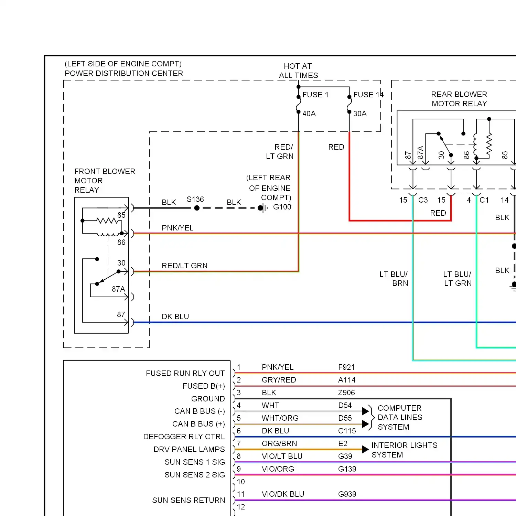The image size is (516, 516).
Task: Click the C1 connector label
Action: pyautogui.click(x=484, y=200)
